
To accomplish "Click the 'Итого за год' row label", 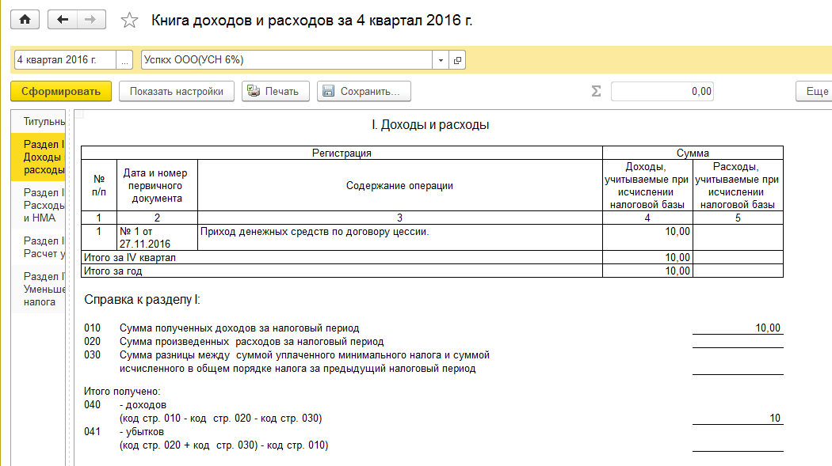I will [x=113, y=271].
